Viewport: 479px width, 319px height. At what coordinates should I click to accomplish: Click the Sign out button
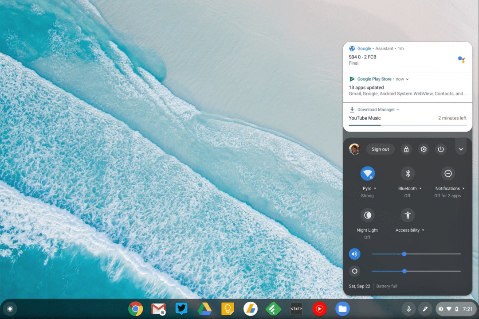click(x=380, y=149)
